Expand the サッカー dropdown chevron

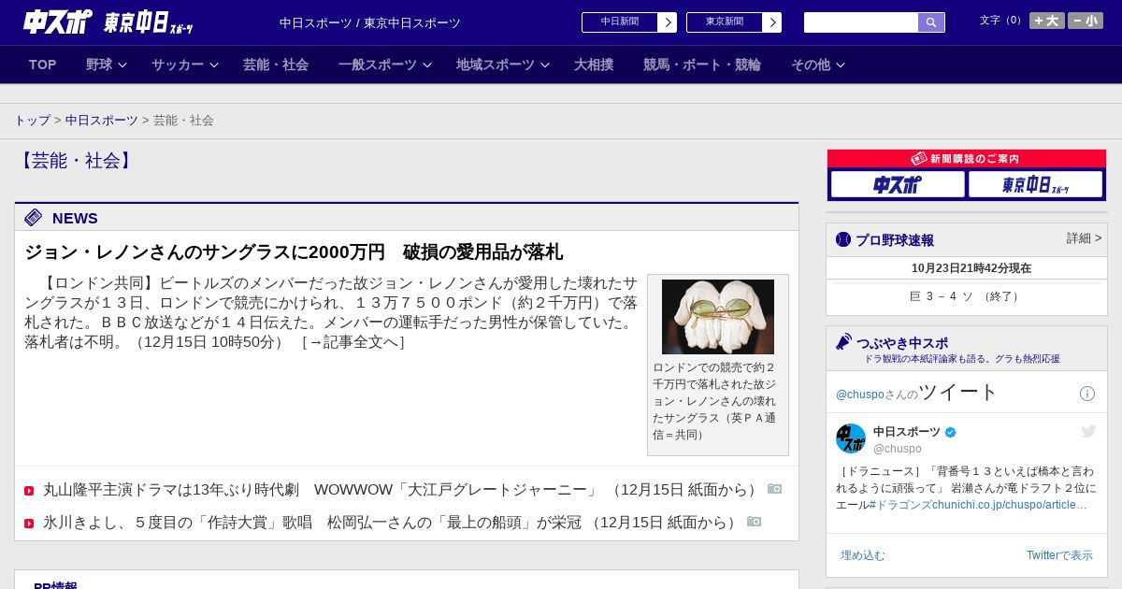(x=213, y=65)
